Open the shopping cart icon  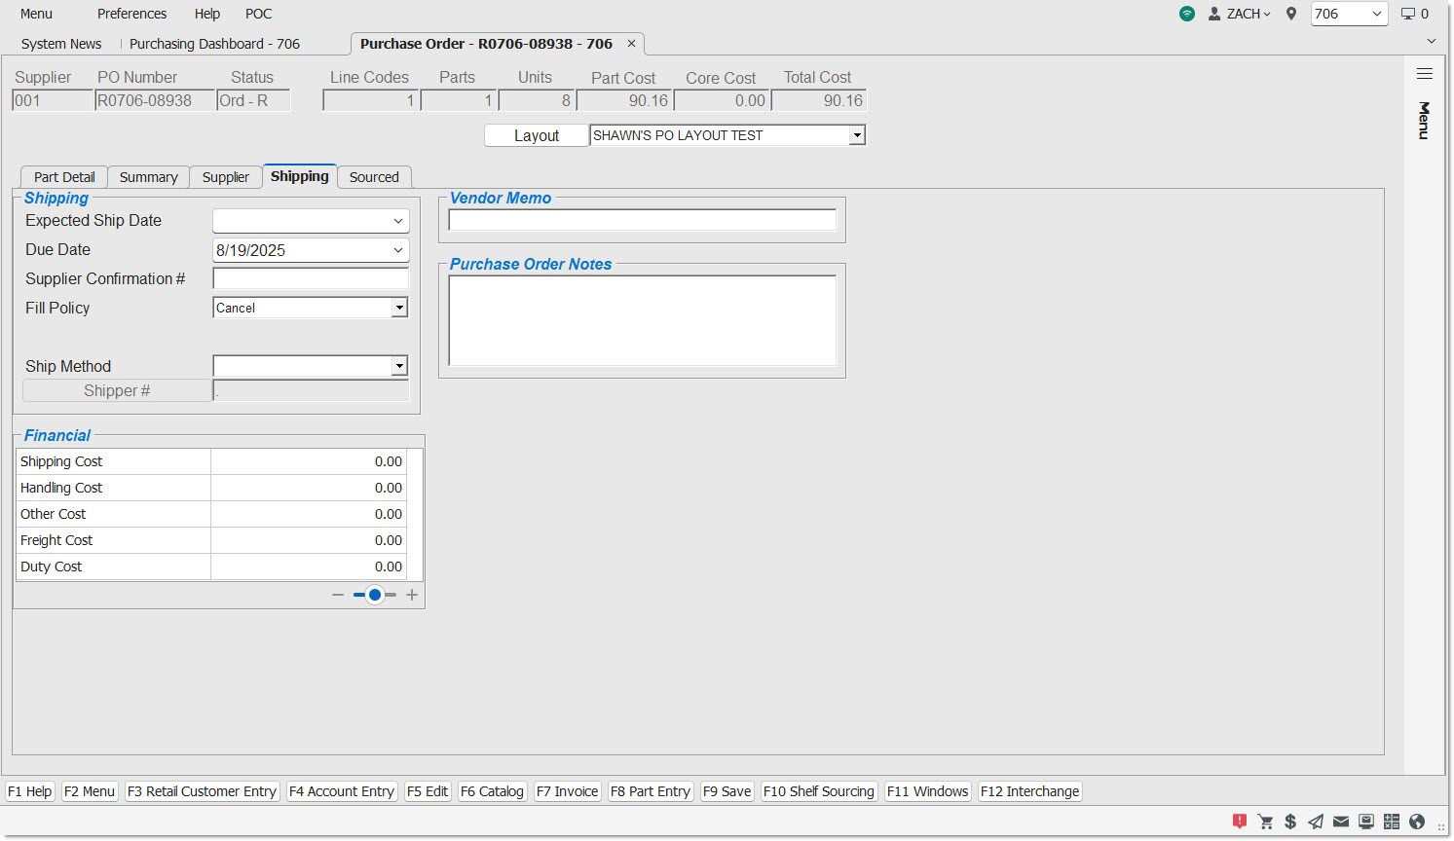[1265, 822]
